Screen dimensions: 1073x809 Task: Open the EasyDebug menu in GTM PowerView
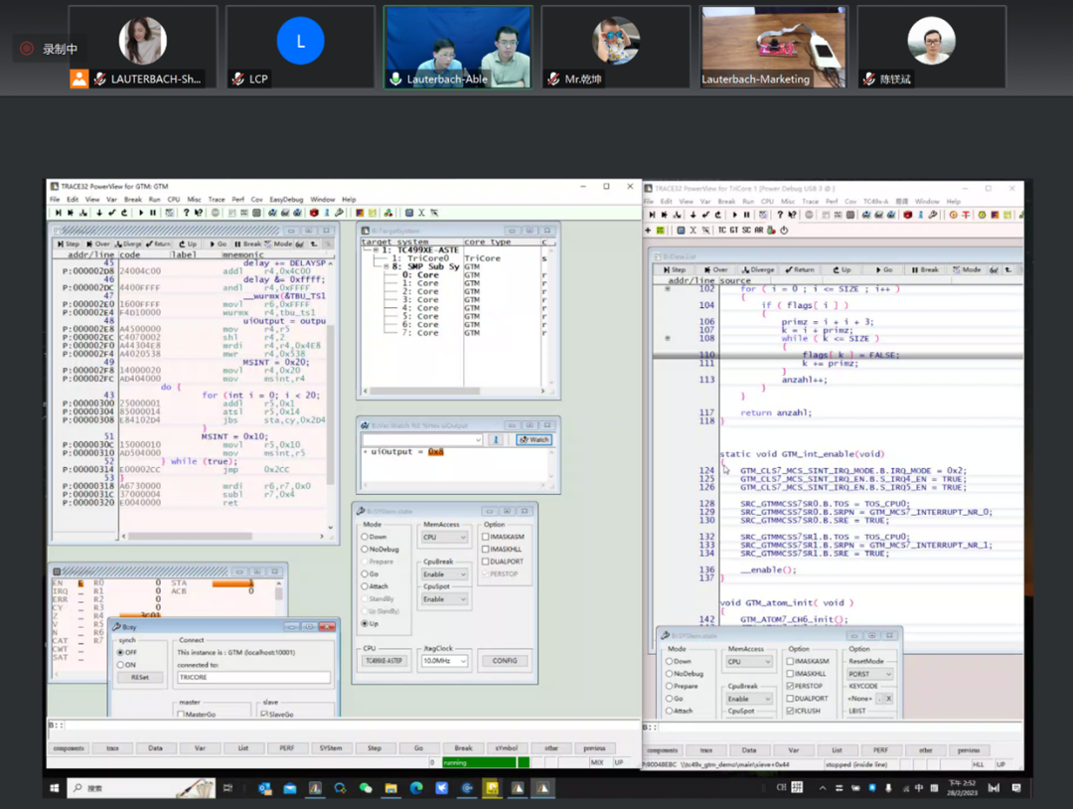coord(286,200)
